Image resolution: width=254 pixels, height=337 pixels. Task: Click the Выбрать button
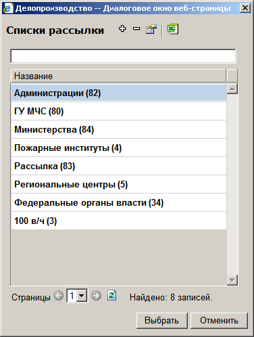(x=162, y=320)
